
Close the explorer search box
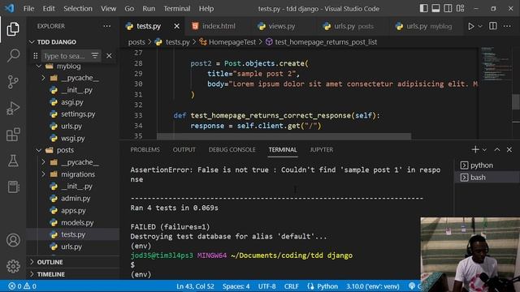click(109, 56)
